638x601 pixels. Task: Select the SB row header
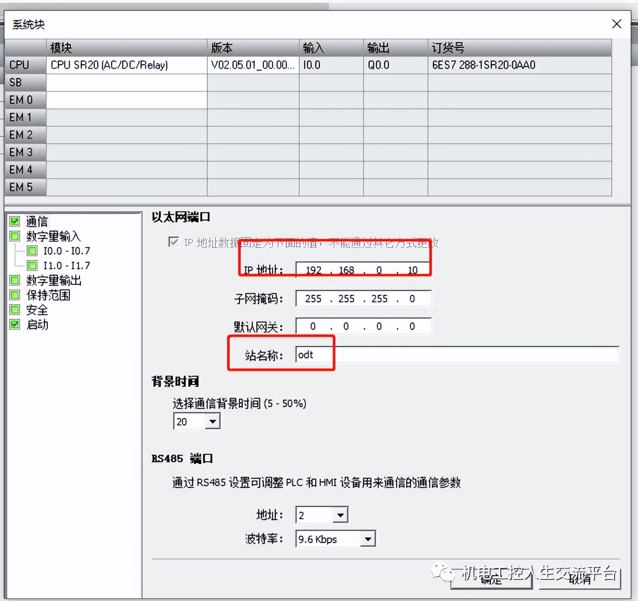pyautogui.click(x=25, y=83)
